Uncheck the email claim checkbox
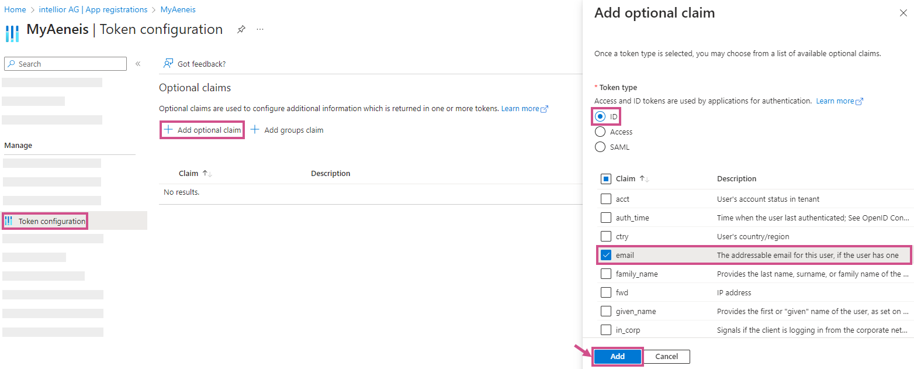This screenshot has width=914, height=369. point(606,256)
